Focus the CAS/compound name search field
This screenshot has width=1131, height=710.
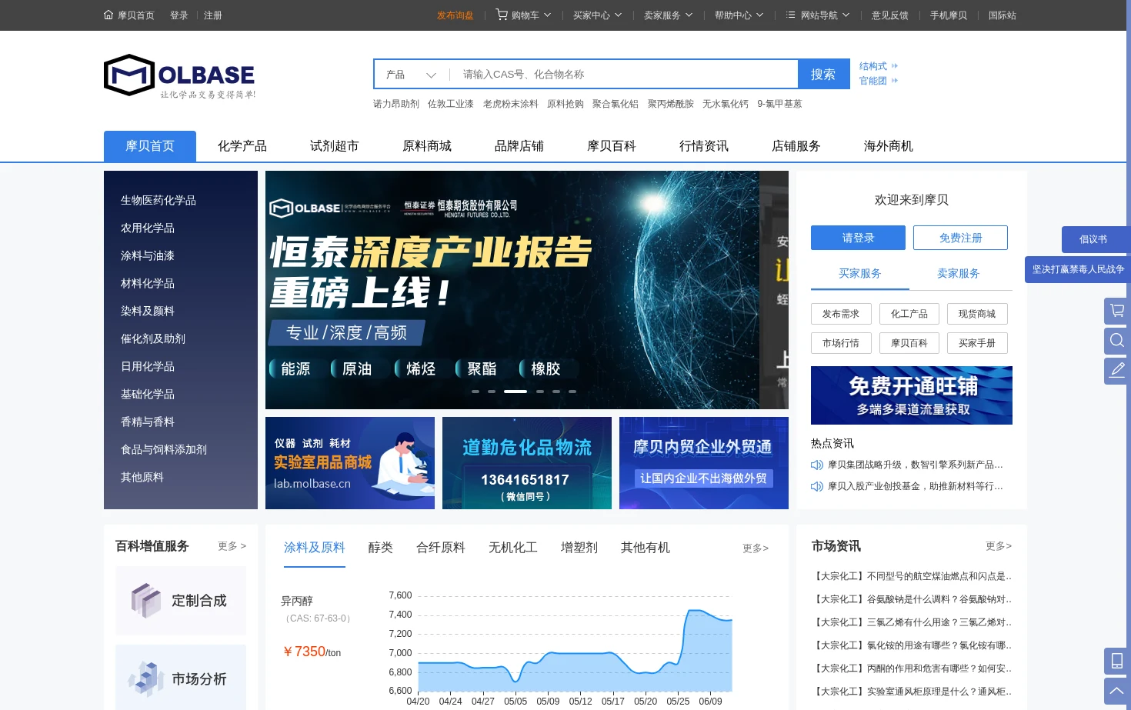pyautogui.click(x=624, y=75)
